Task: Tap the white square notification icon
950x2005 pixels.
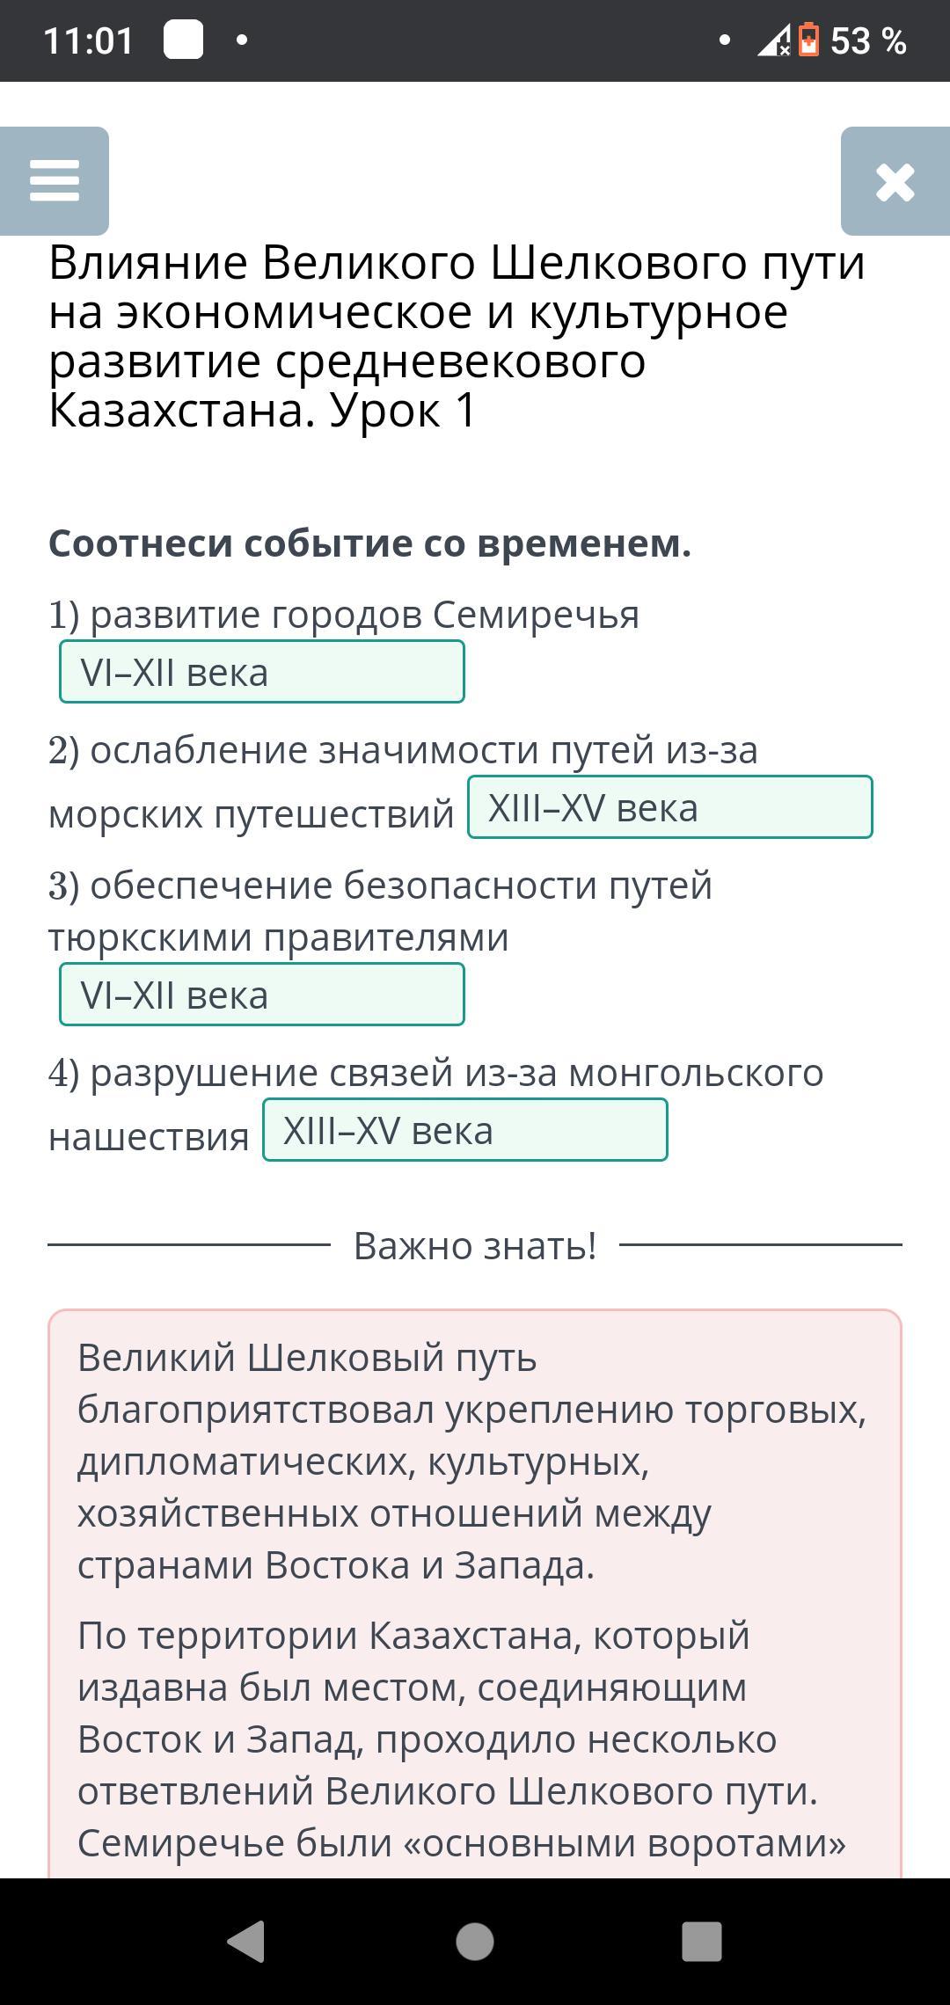Action: [183, 40]
